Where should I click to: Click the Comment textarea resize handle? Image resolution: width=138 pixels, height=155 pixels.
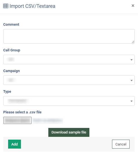133,42
